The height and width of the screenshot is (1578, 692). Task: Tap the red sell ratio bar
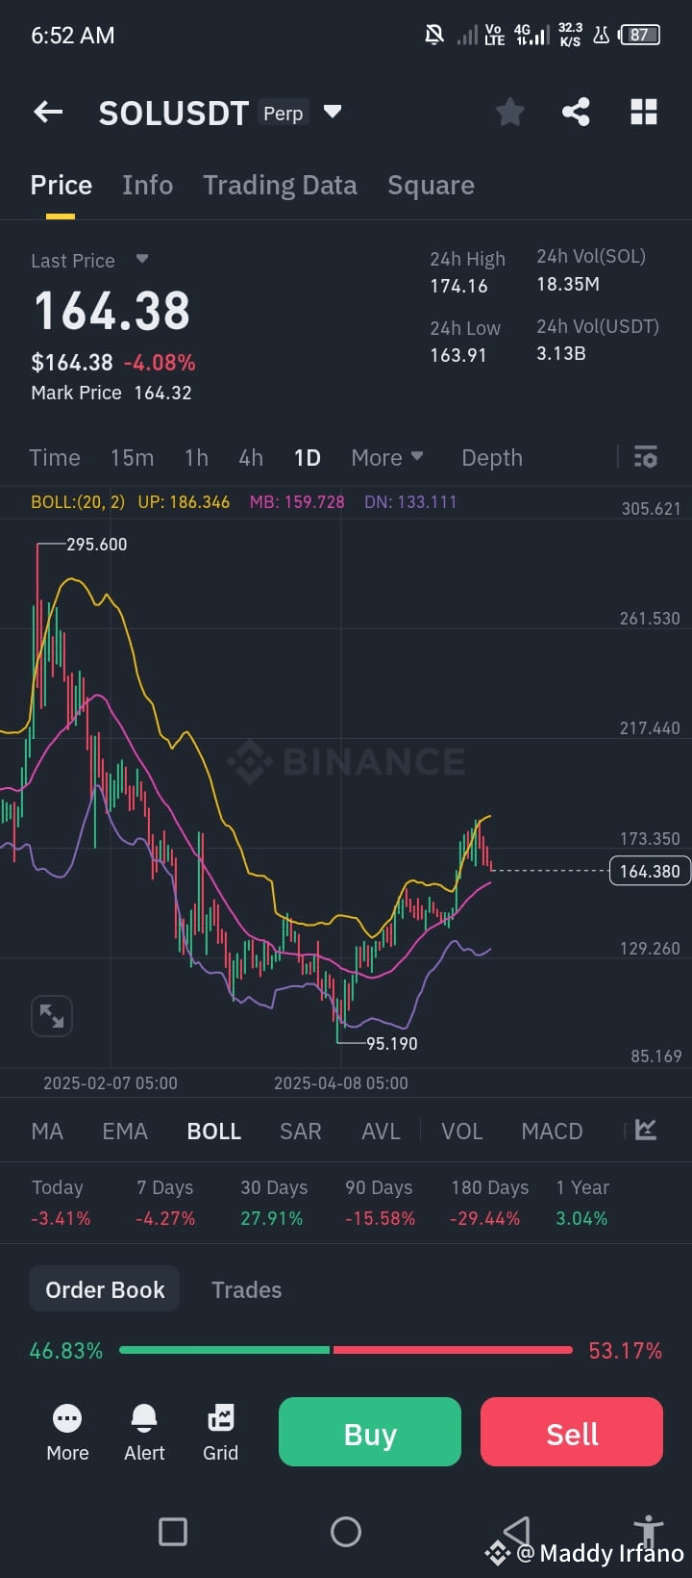coord(453,1350)
